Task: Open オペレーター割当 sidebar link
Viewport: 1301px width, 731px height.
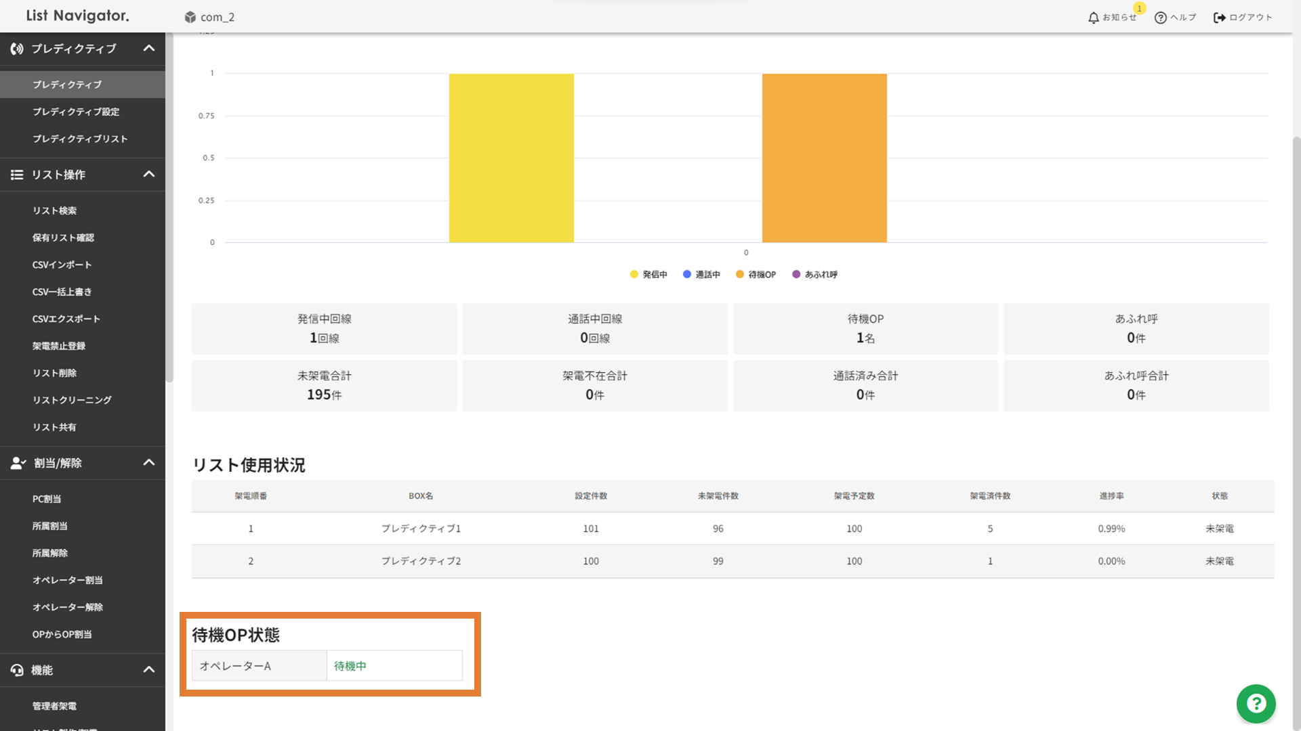Action: pos(68,580)
